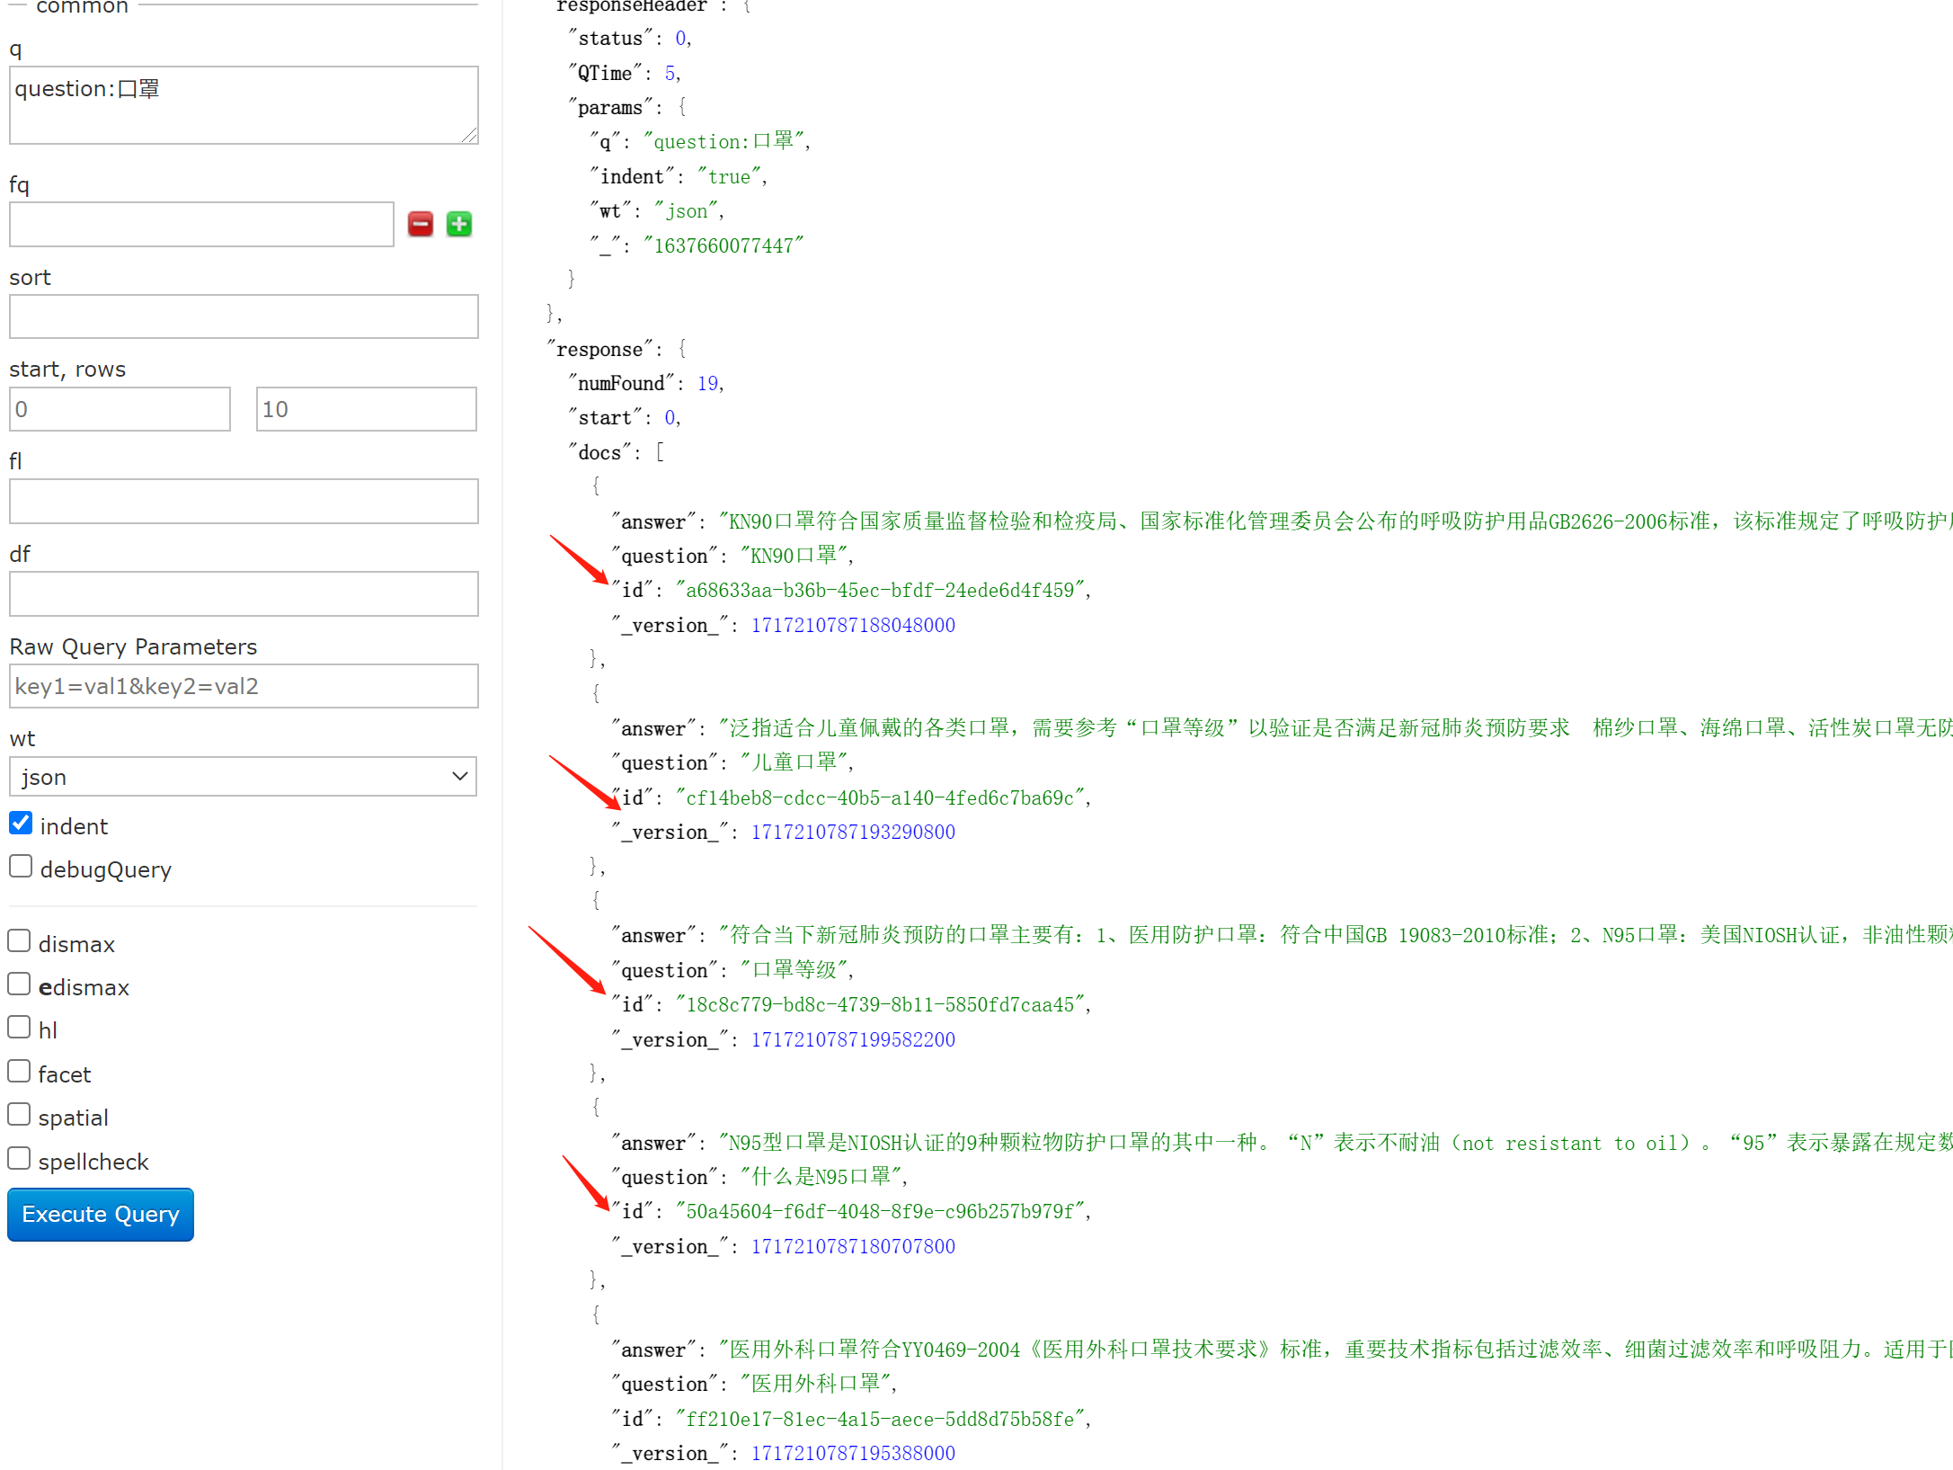The height and width of the screenshot is (1470, 1953).
Task: Click the QTime value 5
Action: pos(670,74)
